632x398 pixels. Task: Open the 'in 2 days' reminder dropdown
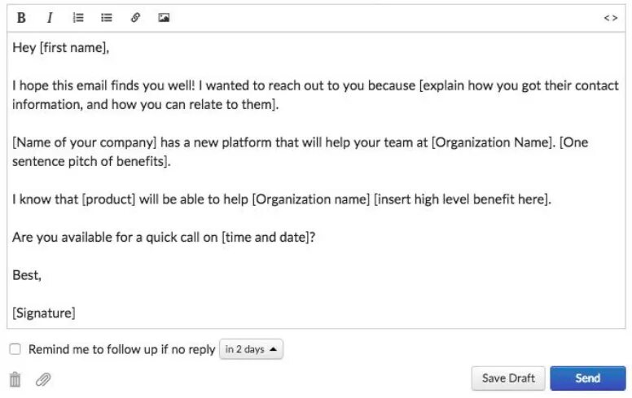tap(251, 349)
